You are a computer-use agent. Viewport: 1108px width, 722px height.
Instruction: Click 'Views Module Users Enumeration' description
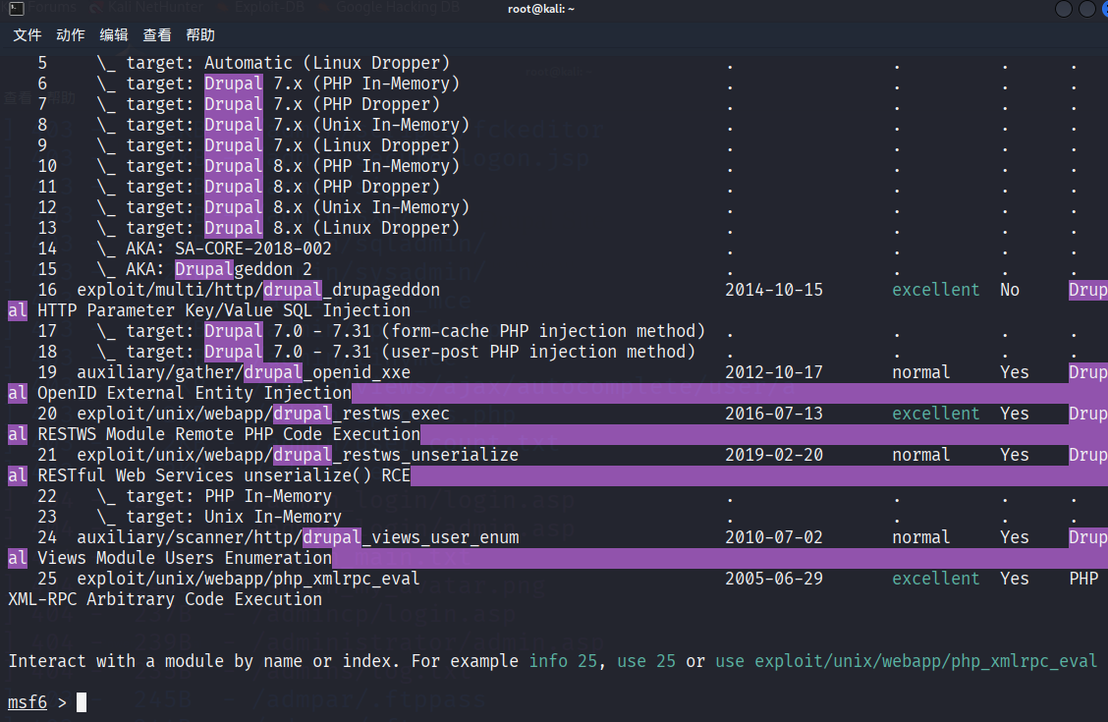click(185, 558)
